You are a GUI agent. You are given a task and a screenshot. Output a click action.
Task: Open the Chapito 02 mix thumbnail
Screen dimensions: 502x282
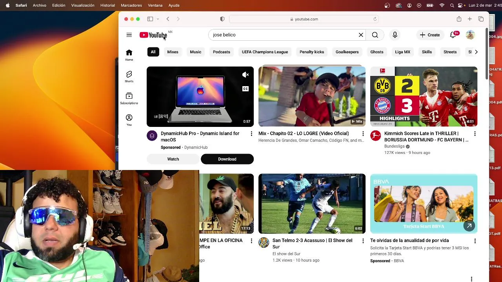312,96
